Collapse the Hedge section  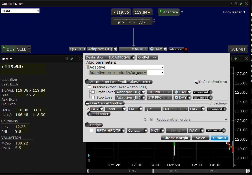point(87,125)
